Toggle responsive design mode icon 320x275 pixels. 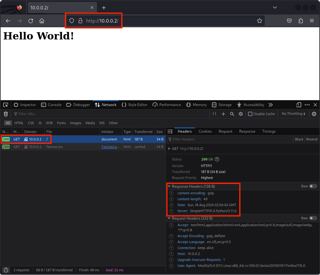click(x=299, y=105)
